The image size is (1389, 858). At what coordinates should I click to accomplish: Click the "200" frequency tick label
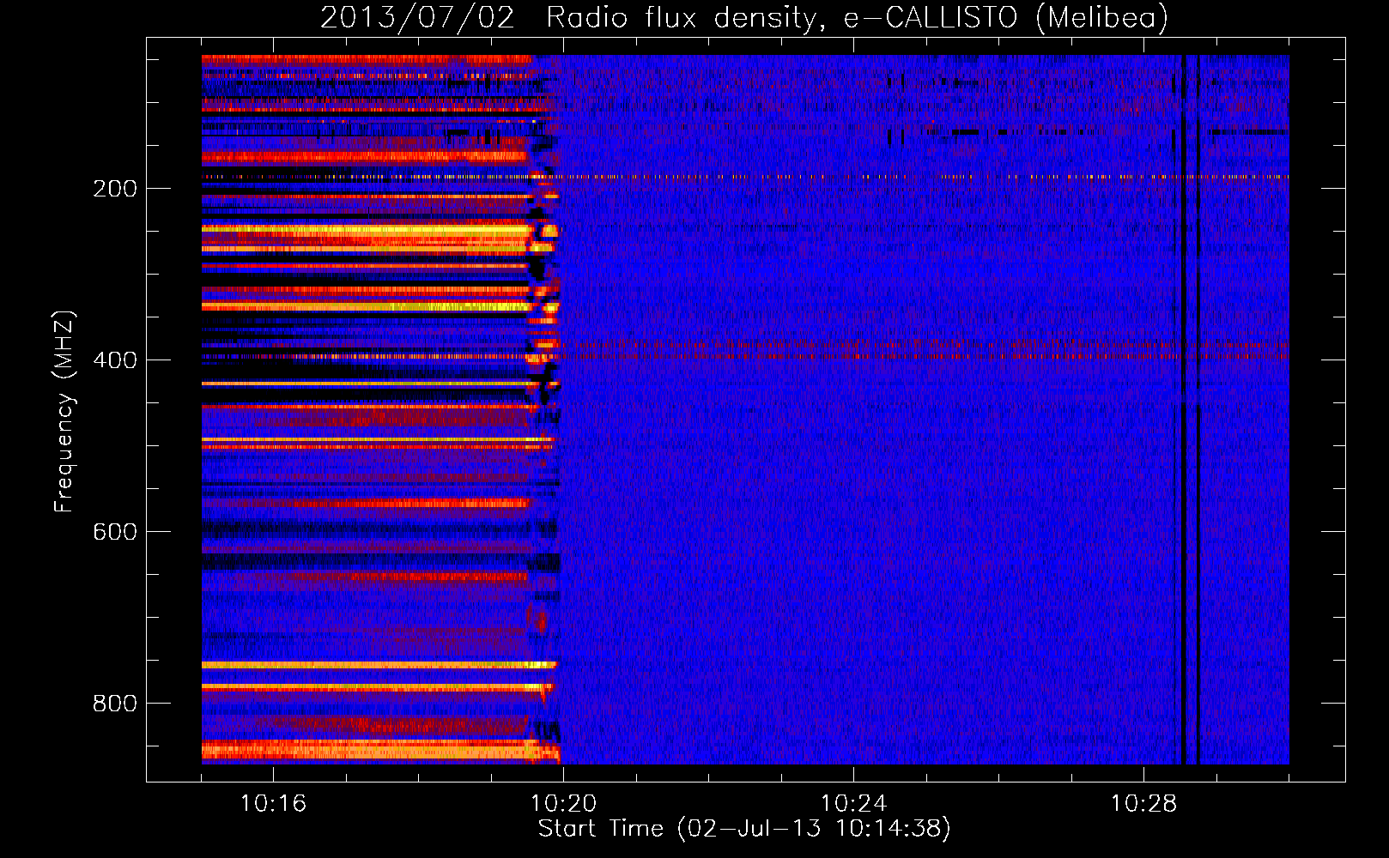[x=114, y=189]
